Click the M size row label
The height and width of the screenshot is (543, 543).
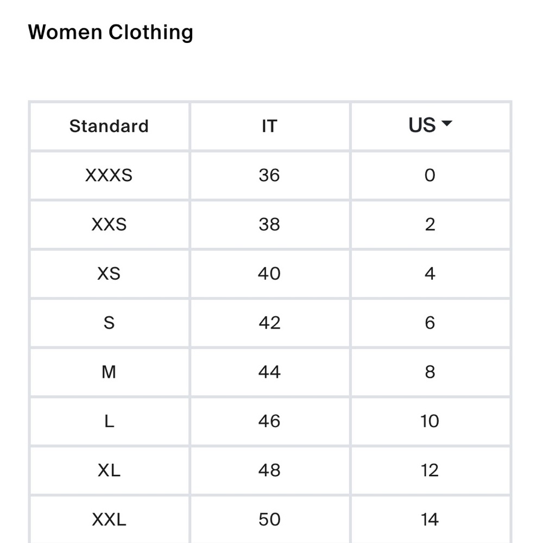[x=109, y=372]
